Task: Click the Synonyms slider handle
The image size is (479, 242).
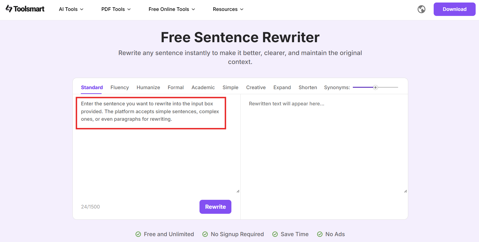Action: coord(375,87)
